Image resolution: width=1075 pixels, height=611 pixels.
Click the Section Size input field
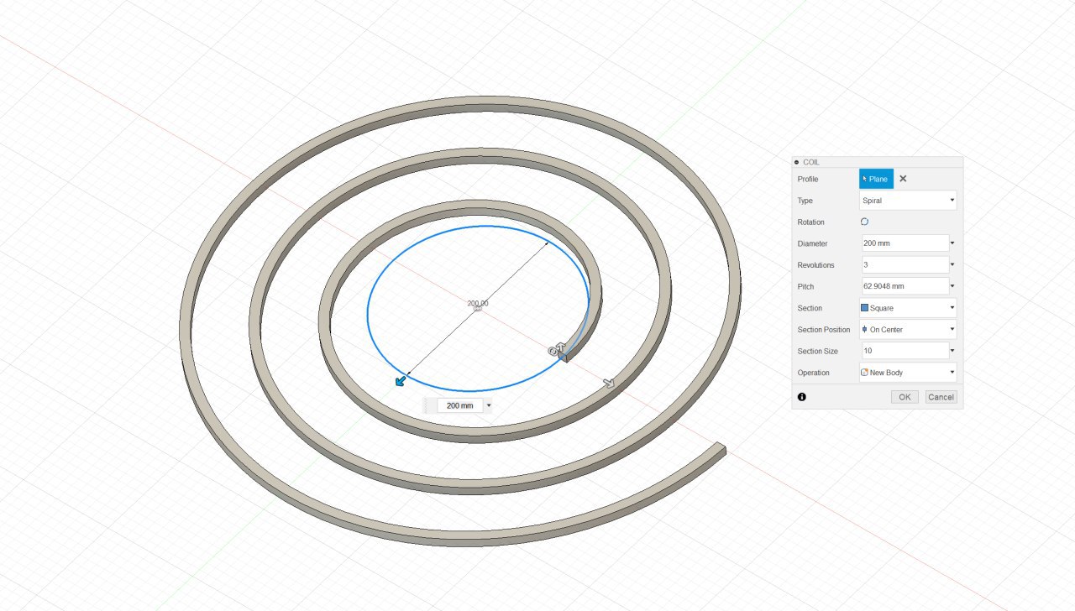point(905,351)
